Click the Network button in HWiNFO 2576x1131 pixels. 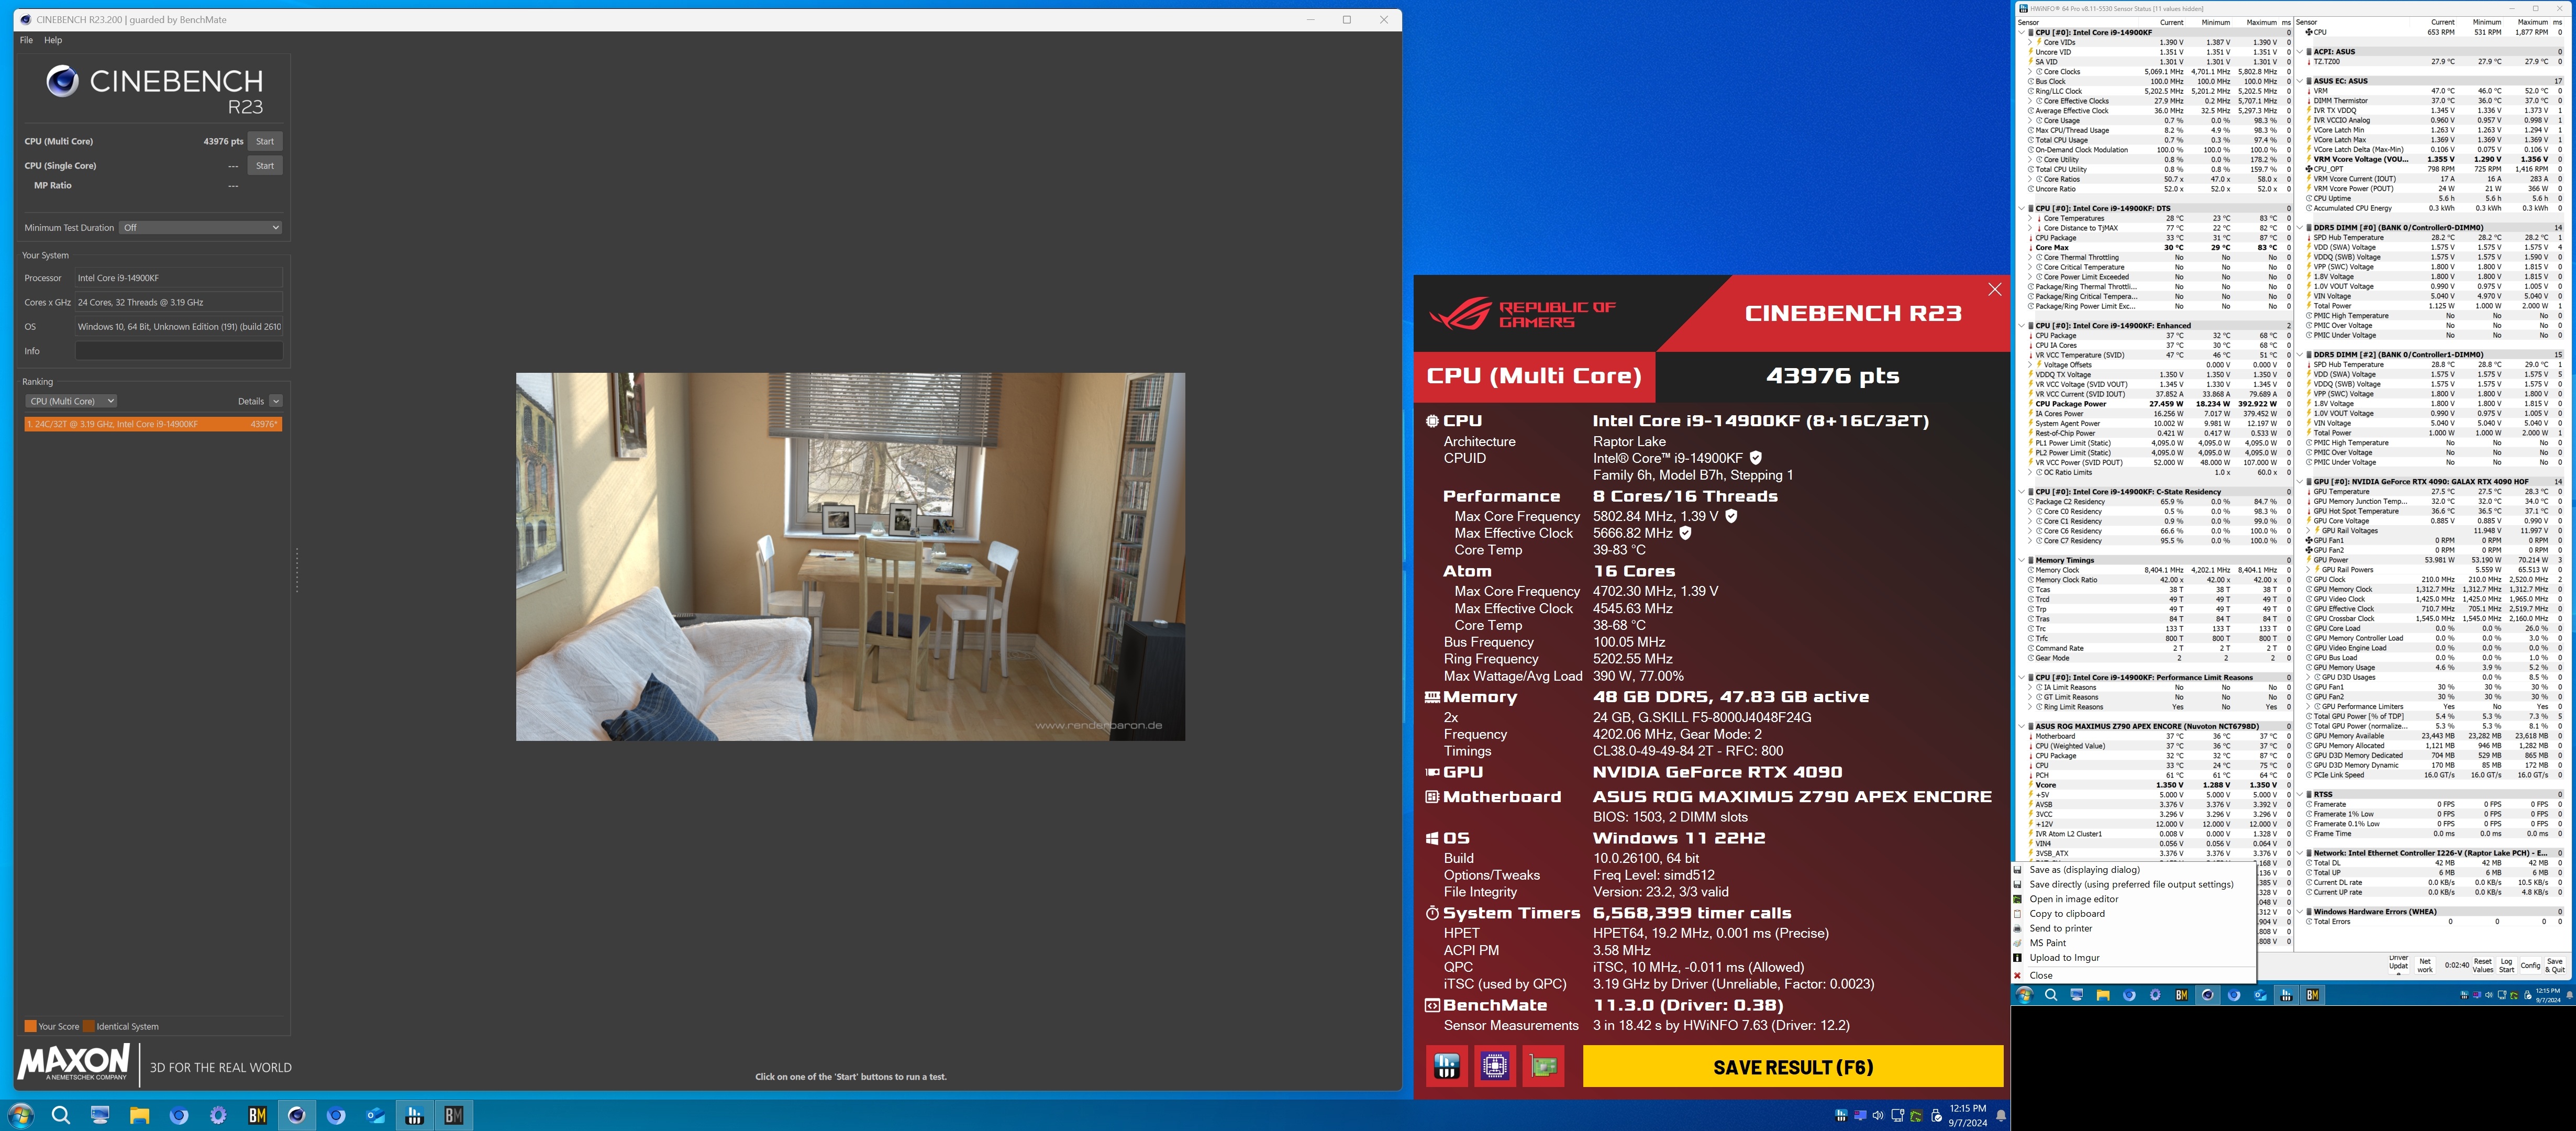pos(2425,965)
